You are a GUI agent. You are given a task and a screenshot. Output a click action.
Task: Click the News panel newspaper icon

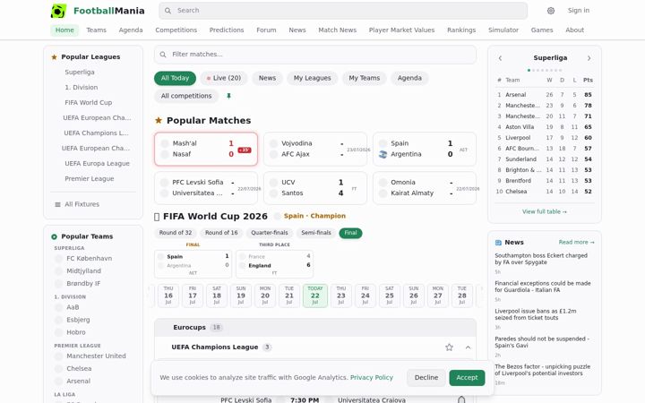click(x=498, y=243)
